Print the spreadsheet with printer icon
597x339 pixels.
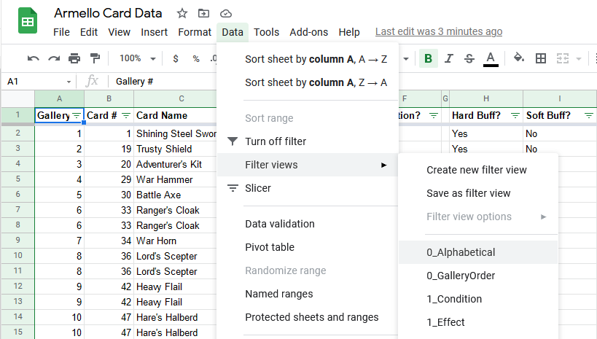[74, 58]
